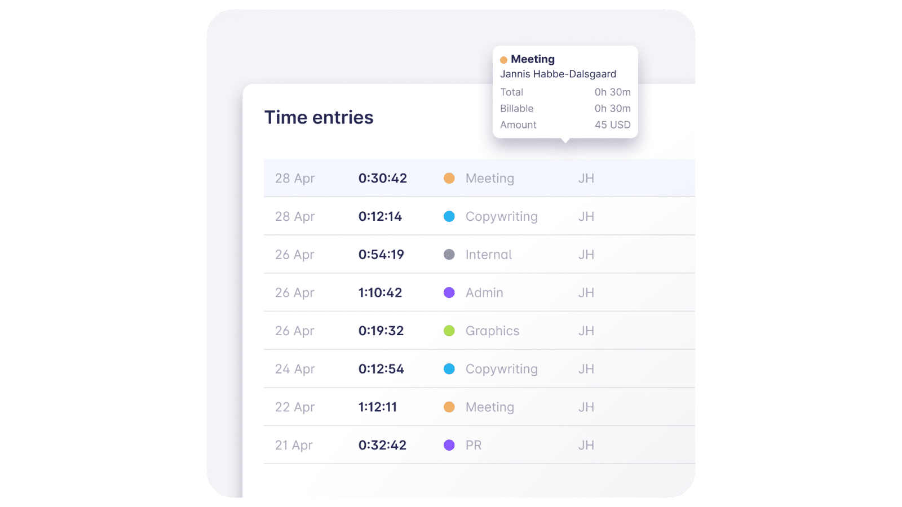Image resolution: width=902 pixels, height=507 pixels.
Task: Click the orange dot on 22 Apr Meeting row
Action: tap(449, 407)
